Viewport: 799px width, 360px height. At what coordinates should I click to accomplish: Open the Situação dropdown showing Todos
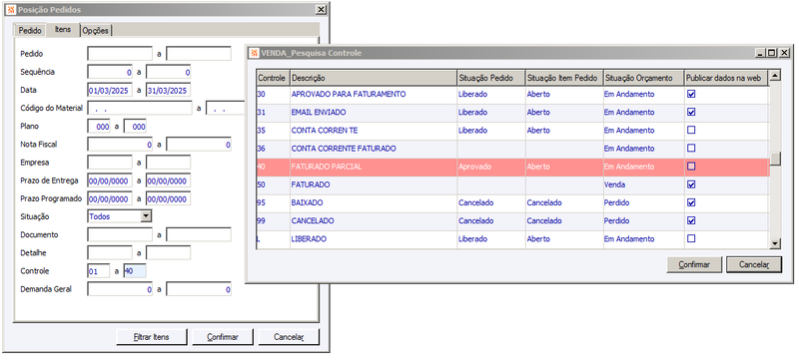[x=146, y=216]
